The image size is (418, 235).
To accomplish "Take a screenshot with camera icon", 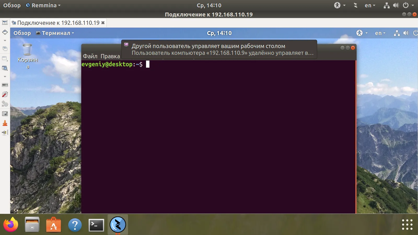I will tap(5, 114).
